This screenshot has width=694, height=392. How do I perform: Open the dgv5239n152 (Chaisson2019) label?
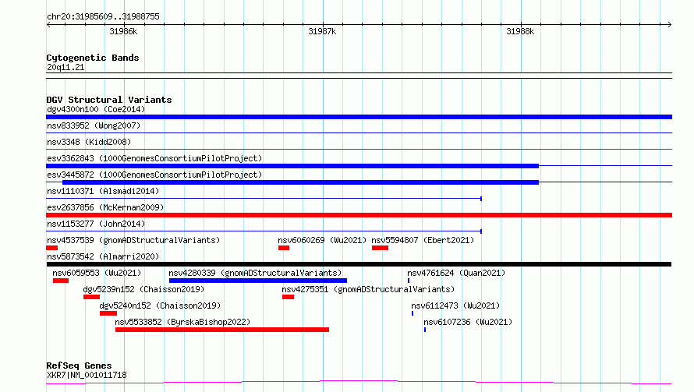(x=143, y=289)
